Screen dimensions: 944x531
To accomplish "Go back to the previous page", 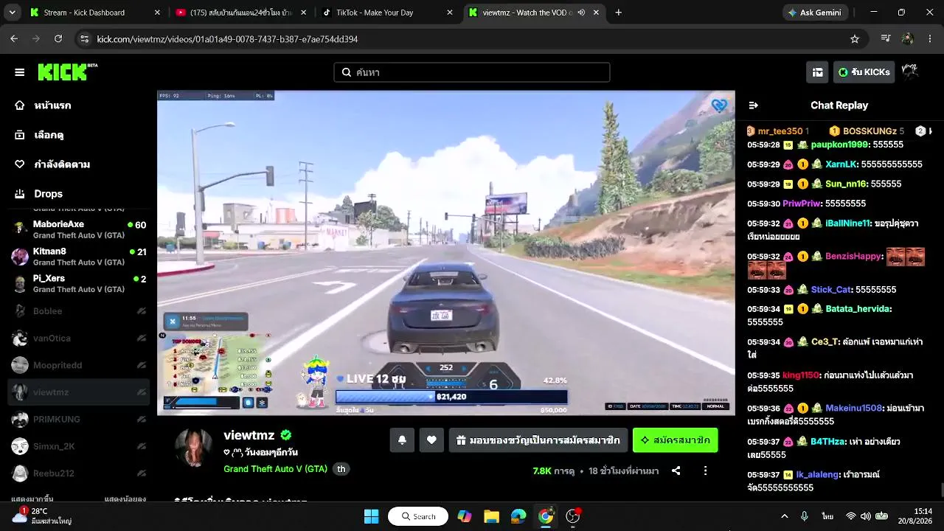I will tap(14, 39).
